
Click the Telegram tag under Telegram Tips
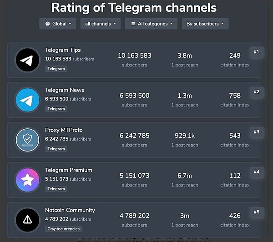click(56, 69)
